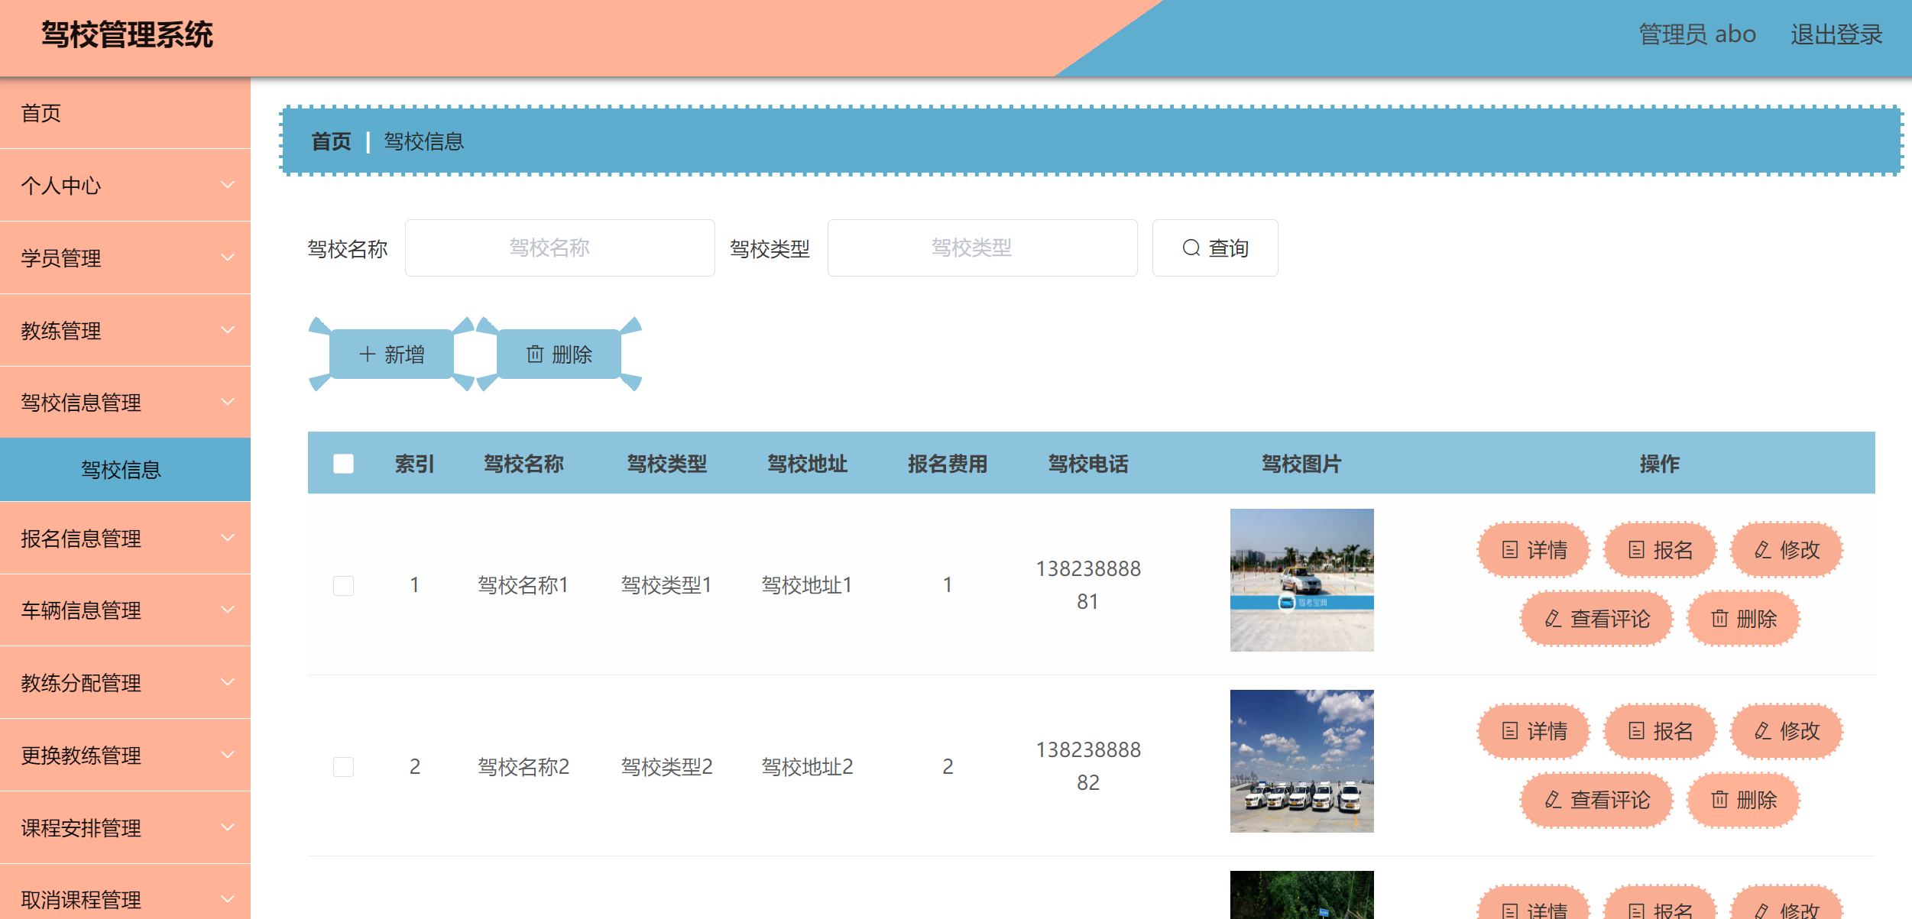
Task: Click inside the 驾校名称 search input field
Action: coord(559,248)
